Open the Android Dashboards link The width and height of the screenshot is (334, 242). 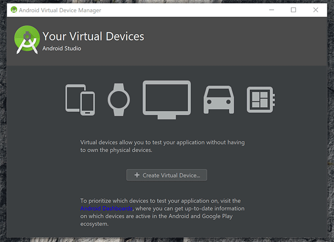point(106,208)
